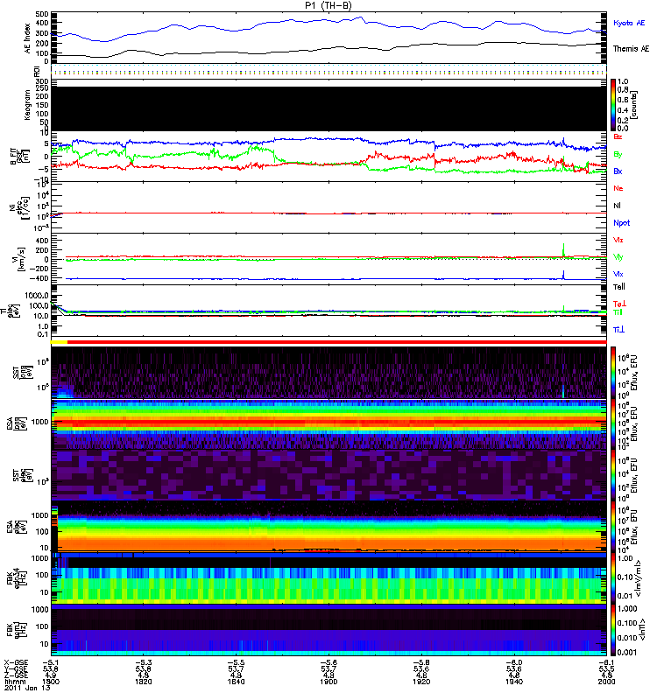Click the "<|mV/m|>" color bar label

point(639,578)
